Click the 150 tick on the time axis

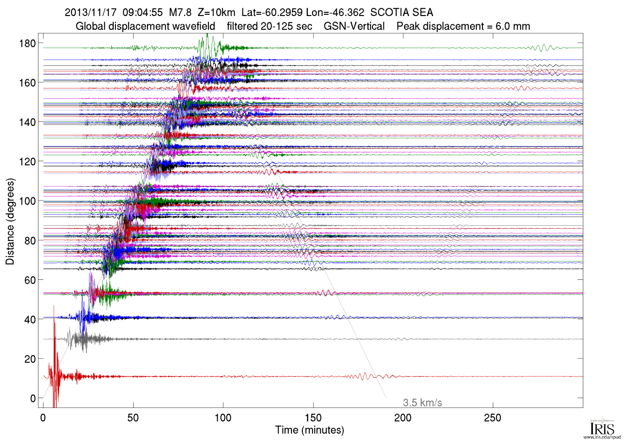click(313, 418)
